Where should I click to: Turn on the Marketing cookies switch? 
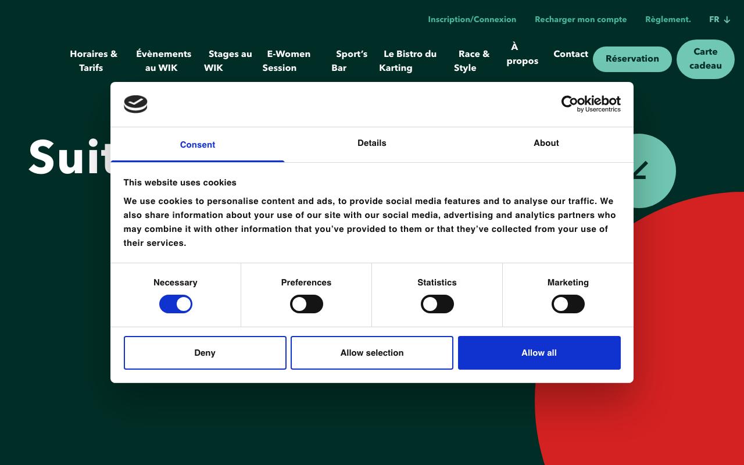(568, 304)
